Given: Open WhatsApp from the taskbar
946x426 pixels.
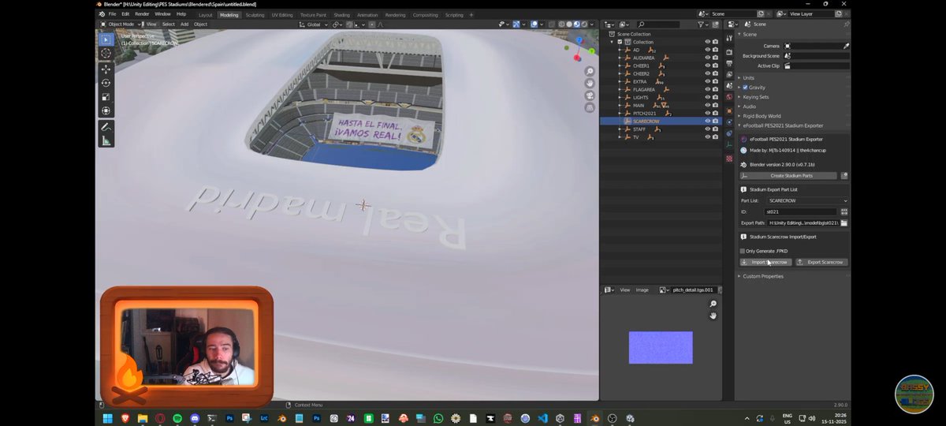Looking at the screenshot, I should pyautogui.click(x=438, y=418).
